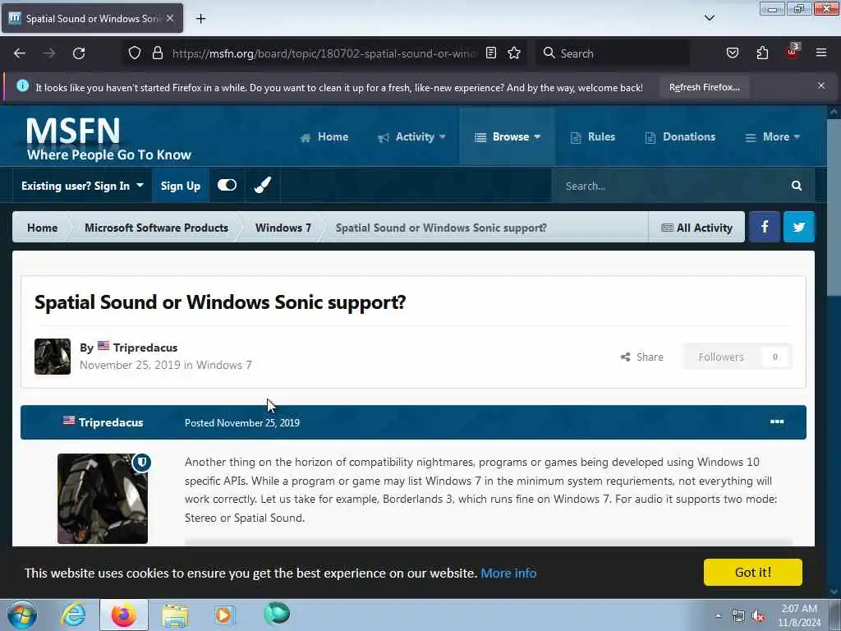Expand the list all tabs chevron
Viewport: 841px width, 631px height.
pos(710,18)
